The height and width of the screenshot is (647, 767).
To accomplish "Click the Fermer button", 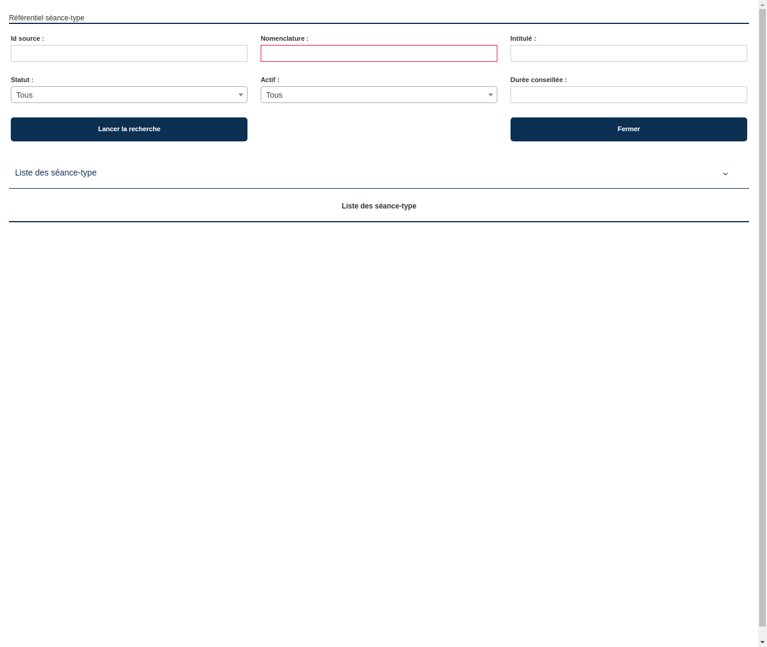I will tap(628, 129).
